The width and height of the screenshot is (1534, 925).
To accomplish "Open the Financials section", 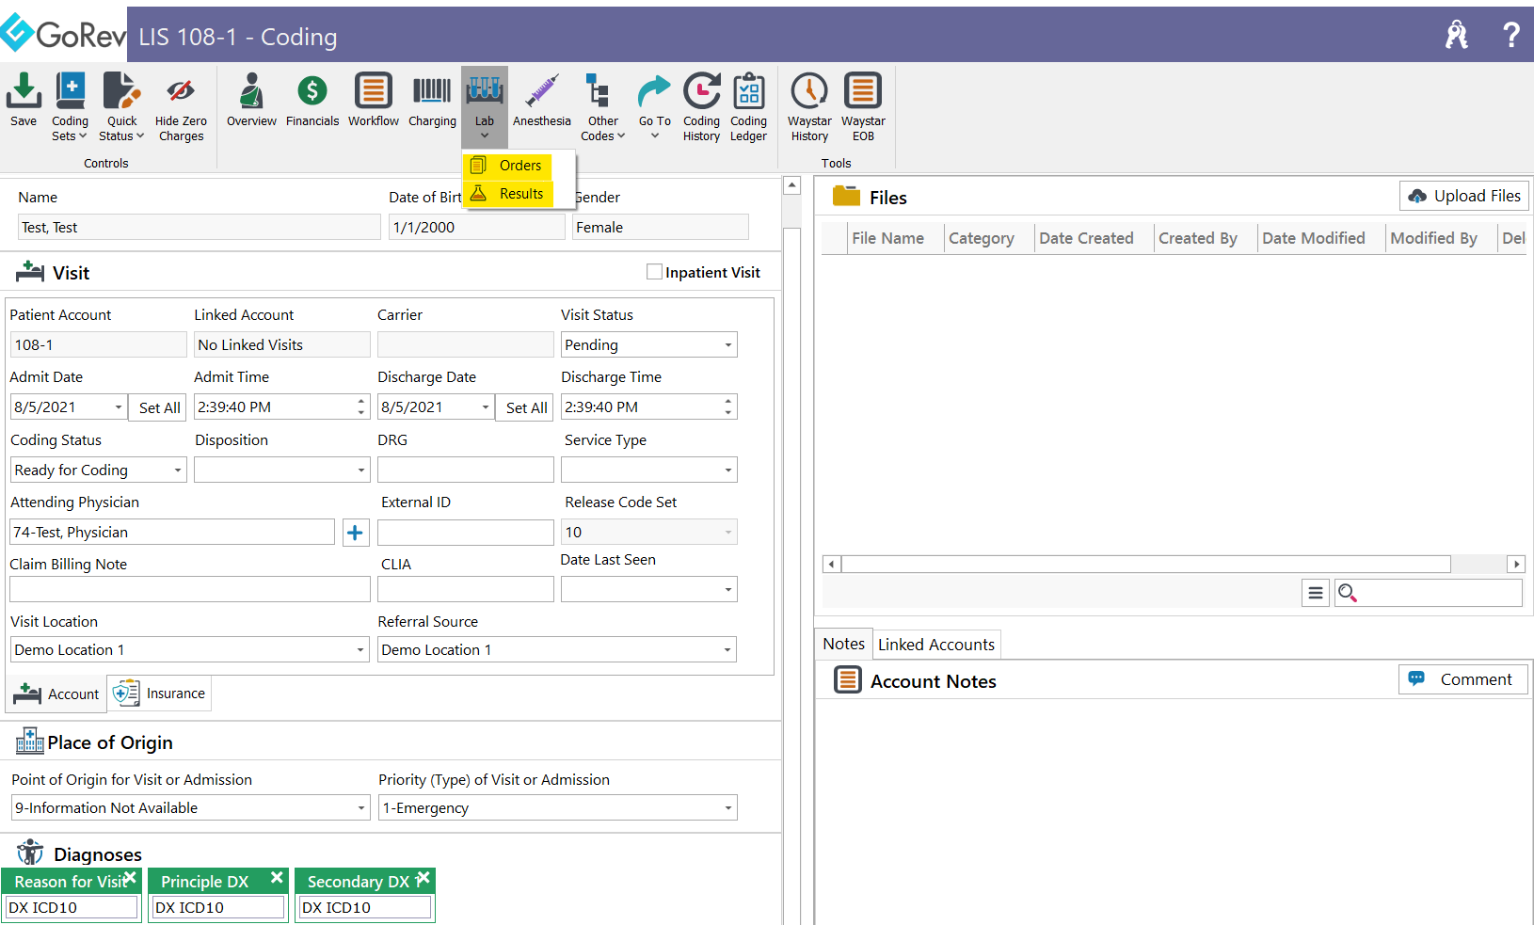I will [312, 99].
